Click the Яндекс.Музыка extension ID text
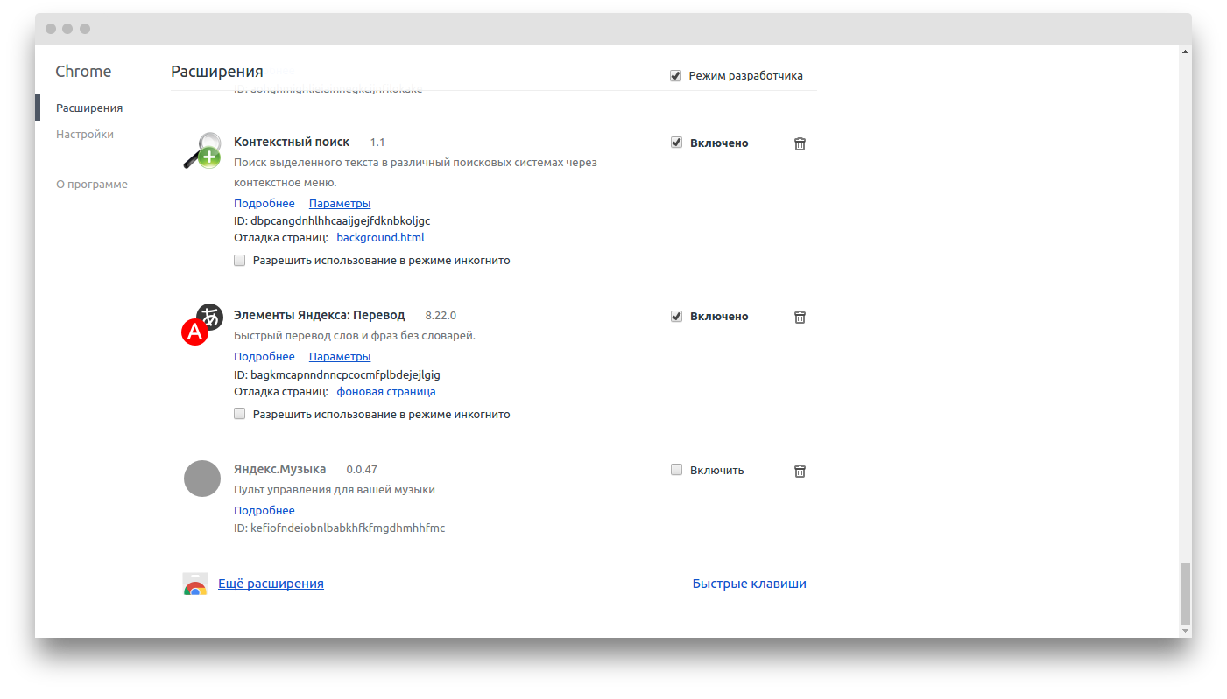Image resolution: width=1227 pixels, height=699 pixels. 340,528
